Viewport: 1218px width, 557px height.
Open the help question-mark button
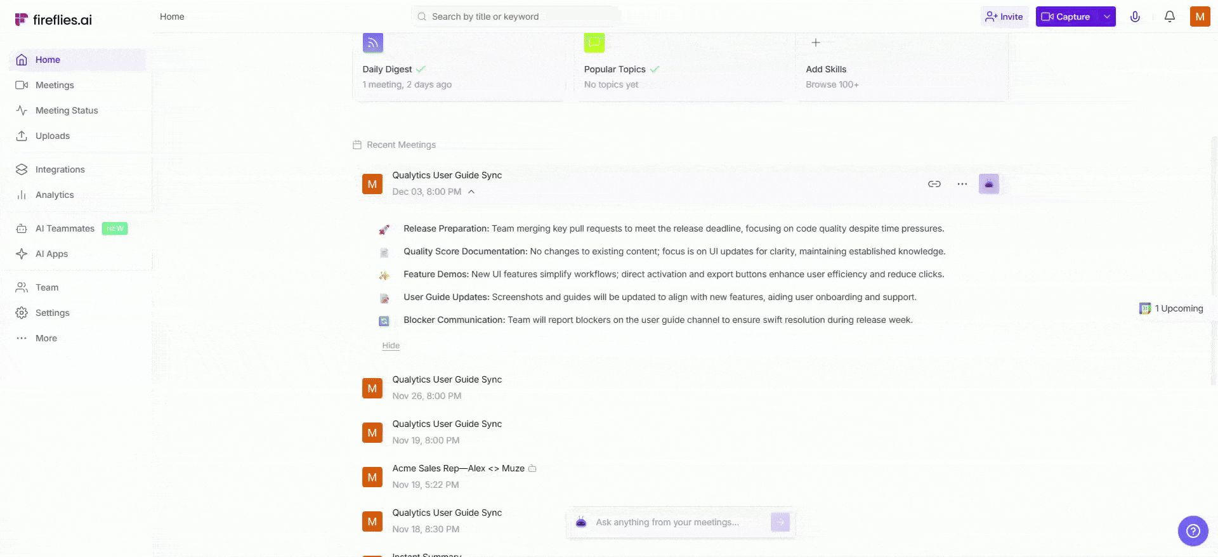(x=1193, y=531)
